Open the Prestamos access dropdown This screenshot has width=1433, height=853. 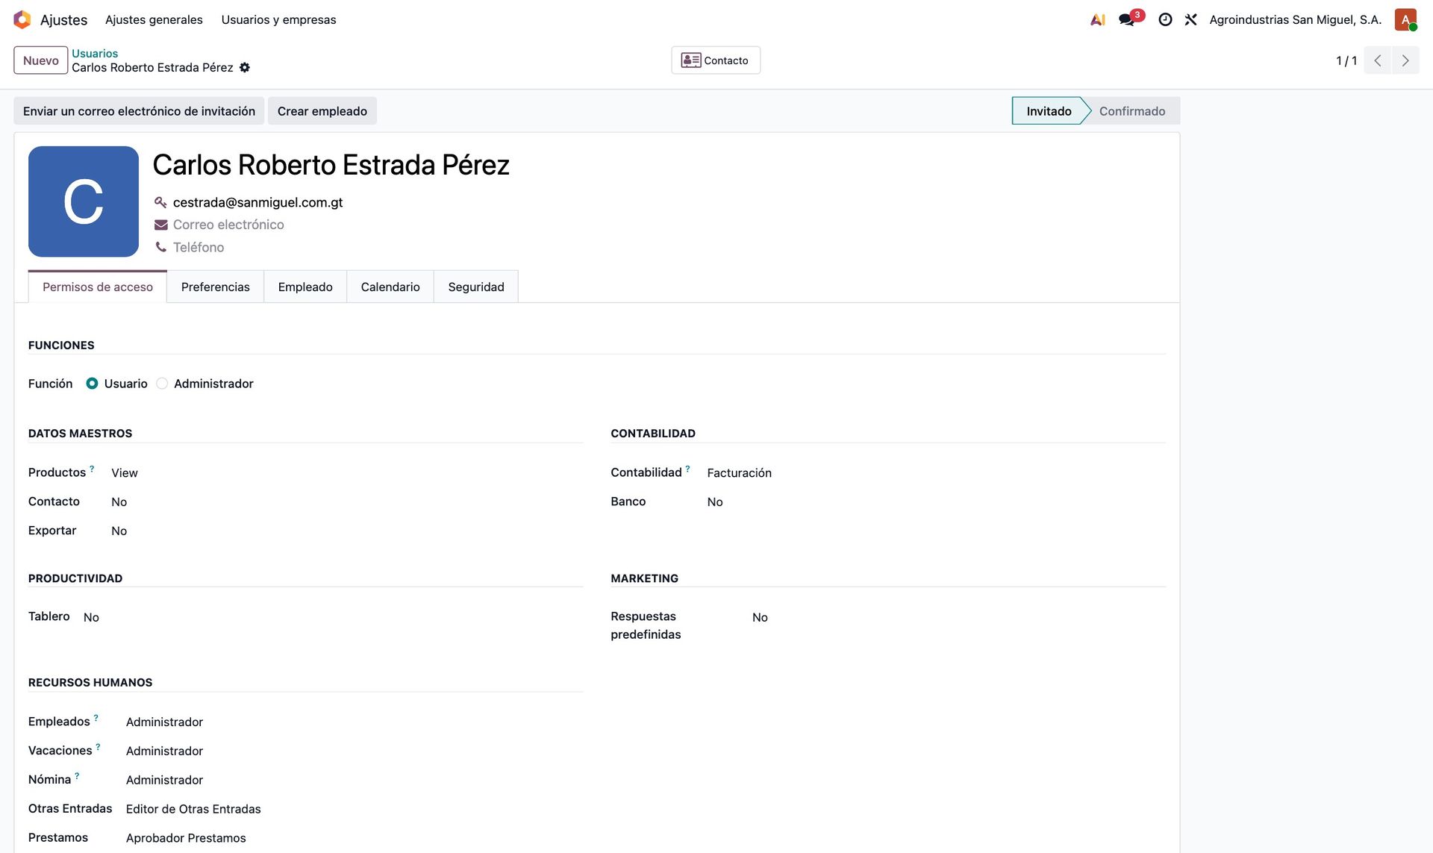(354, 838)
